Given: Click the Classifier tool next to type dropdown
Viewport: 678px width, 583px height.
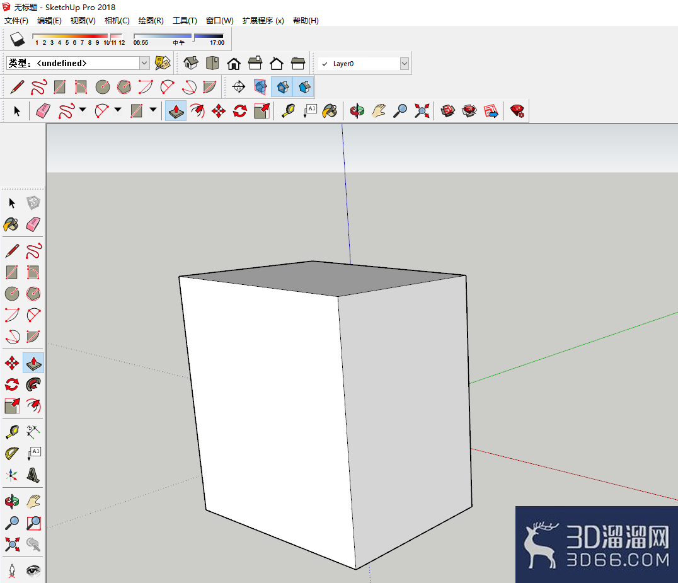Looking at the screenshot, I should click(x=163, y=63).
